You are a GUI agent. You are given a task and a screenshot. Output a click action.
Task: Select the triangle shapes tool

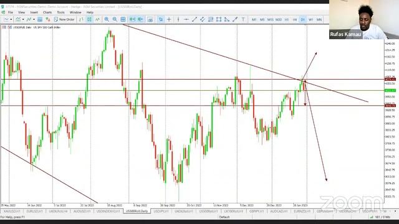(x=227, y=19)
